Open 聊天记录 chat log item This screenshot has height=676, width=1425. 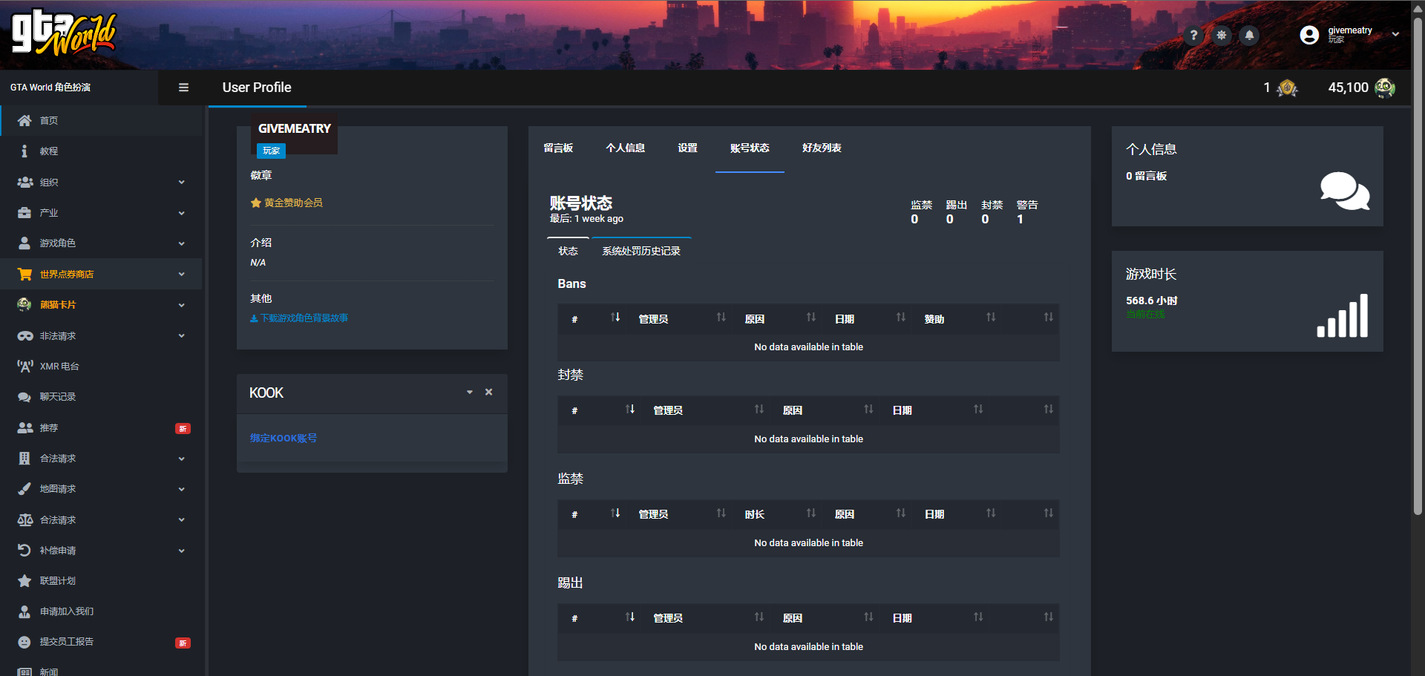(101, 397)
